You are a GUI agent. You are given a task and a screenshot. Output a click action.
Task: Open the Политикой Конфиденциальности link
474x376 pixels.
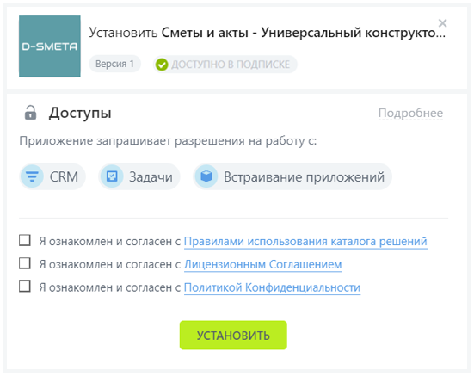pyautogui.click(x=272, y=287)
